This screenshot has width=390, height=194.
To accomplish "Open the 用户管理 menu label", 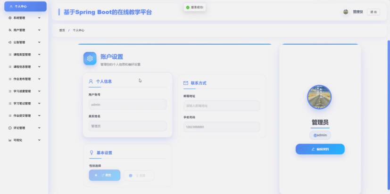I will click(19, 30).
